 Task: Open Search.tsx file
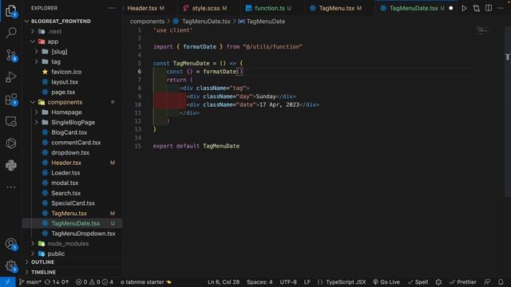65,193
